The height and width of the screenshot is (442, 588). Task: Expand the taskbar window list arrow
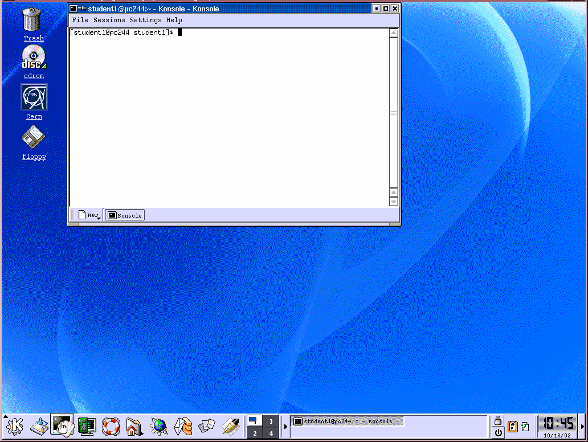(x=285, y=426)
